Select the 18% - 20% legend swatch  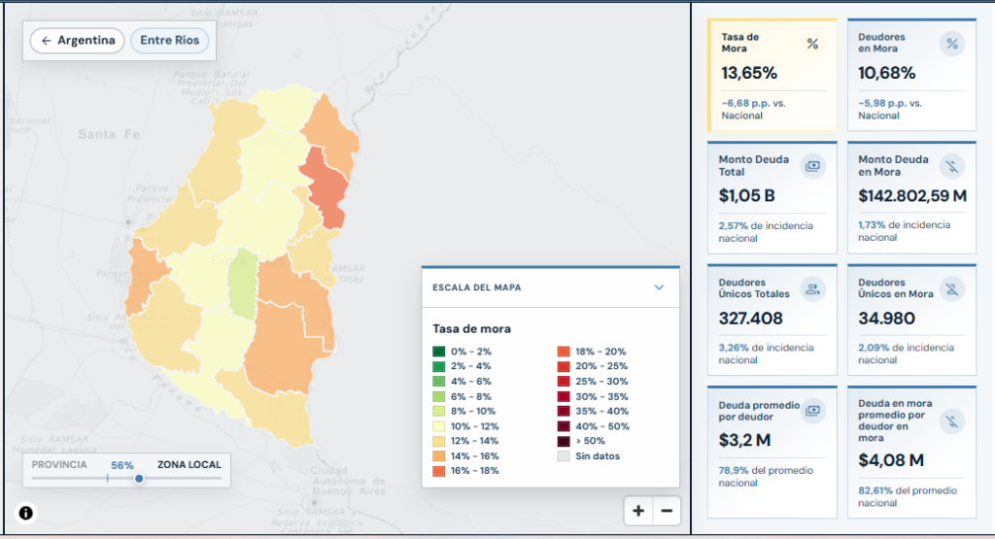(564, 352)
